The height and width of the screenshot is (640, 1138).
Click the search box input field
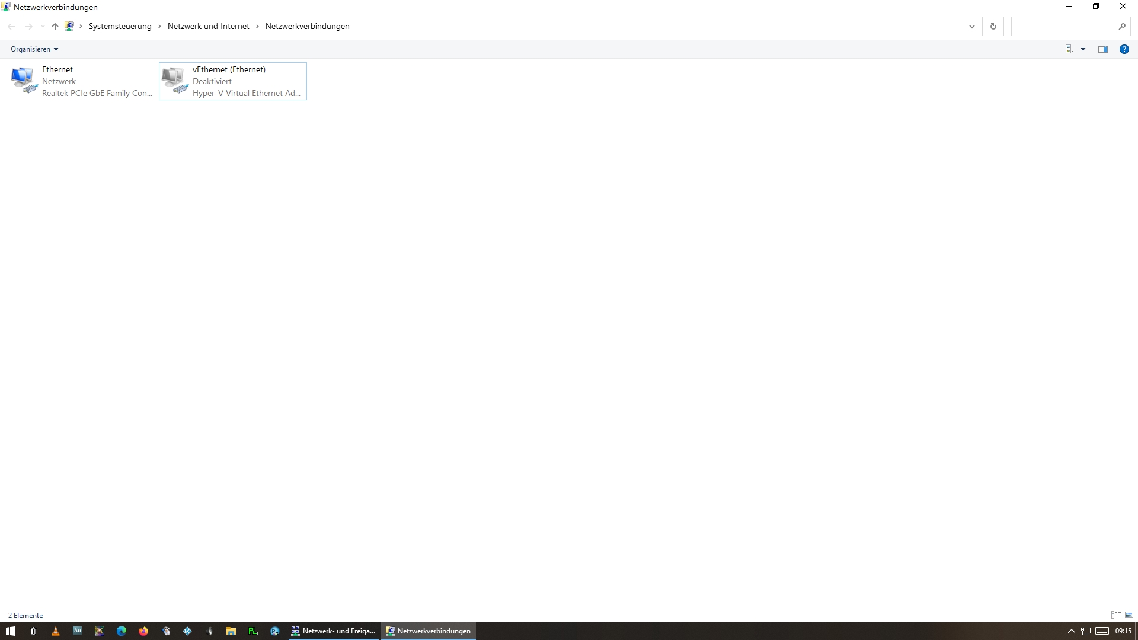pyautogui.click(x=1064, y=26)
